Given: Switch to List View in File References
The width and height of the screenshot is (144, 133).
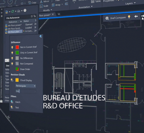Looking at the screenshot, I should coord(32,16).
